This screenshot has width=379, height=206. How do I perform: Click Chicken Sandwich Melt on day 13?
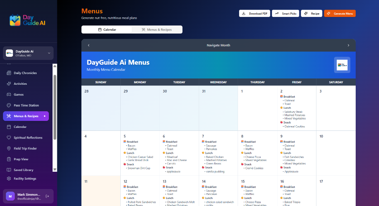(181, 202)
